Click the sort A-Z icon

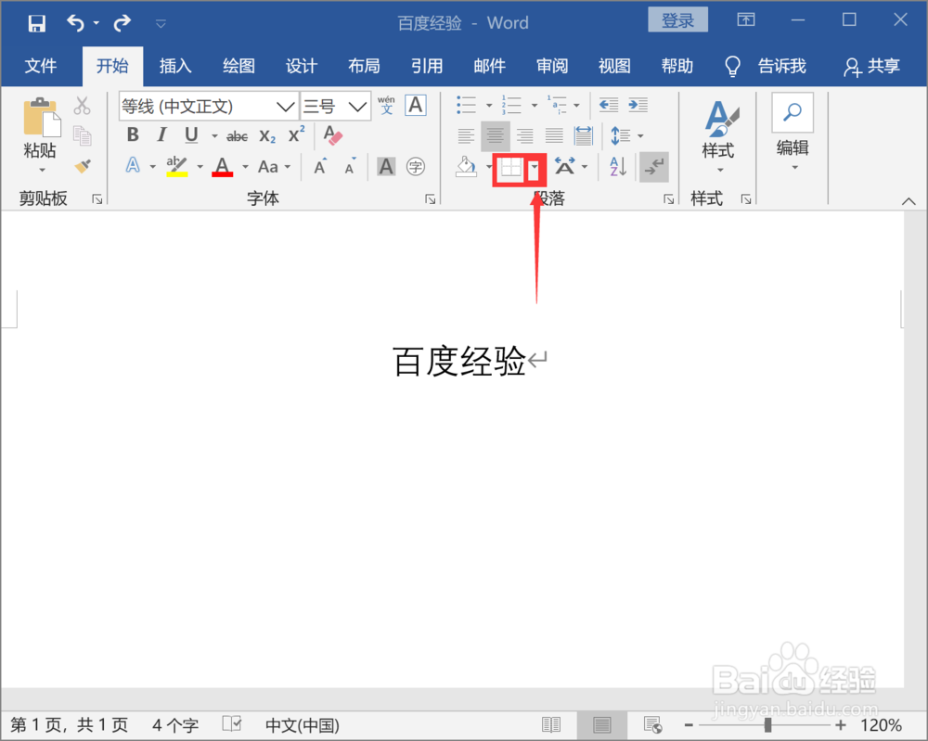pos(618,167)
